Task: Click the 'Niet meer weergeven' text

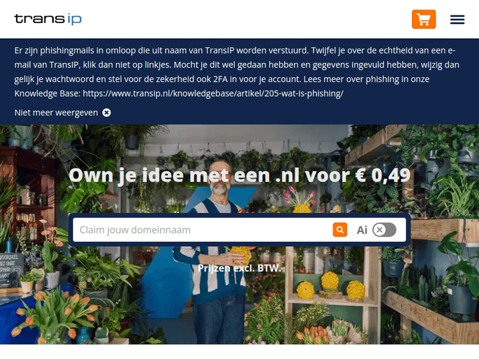Action: click(56, 113)
